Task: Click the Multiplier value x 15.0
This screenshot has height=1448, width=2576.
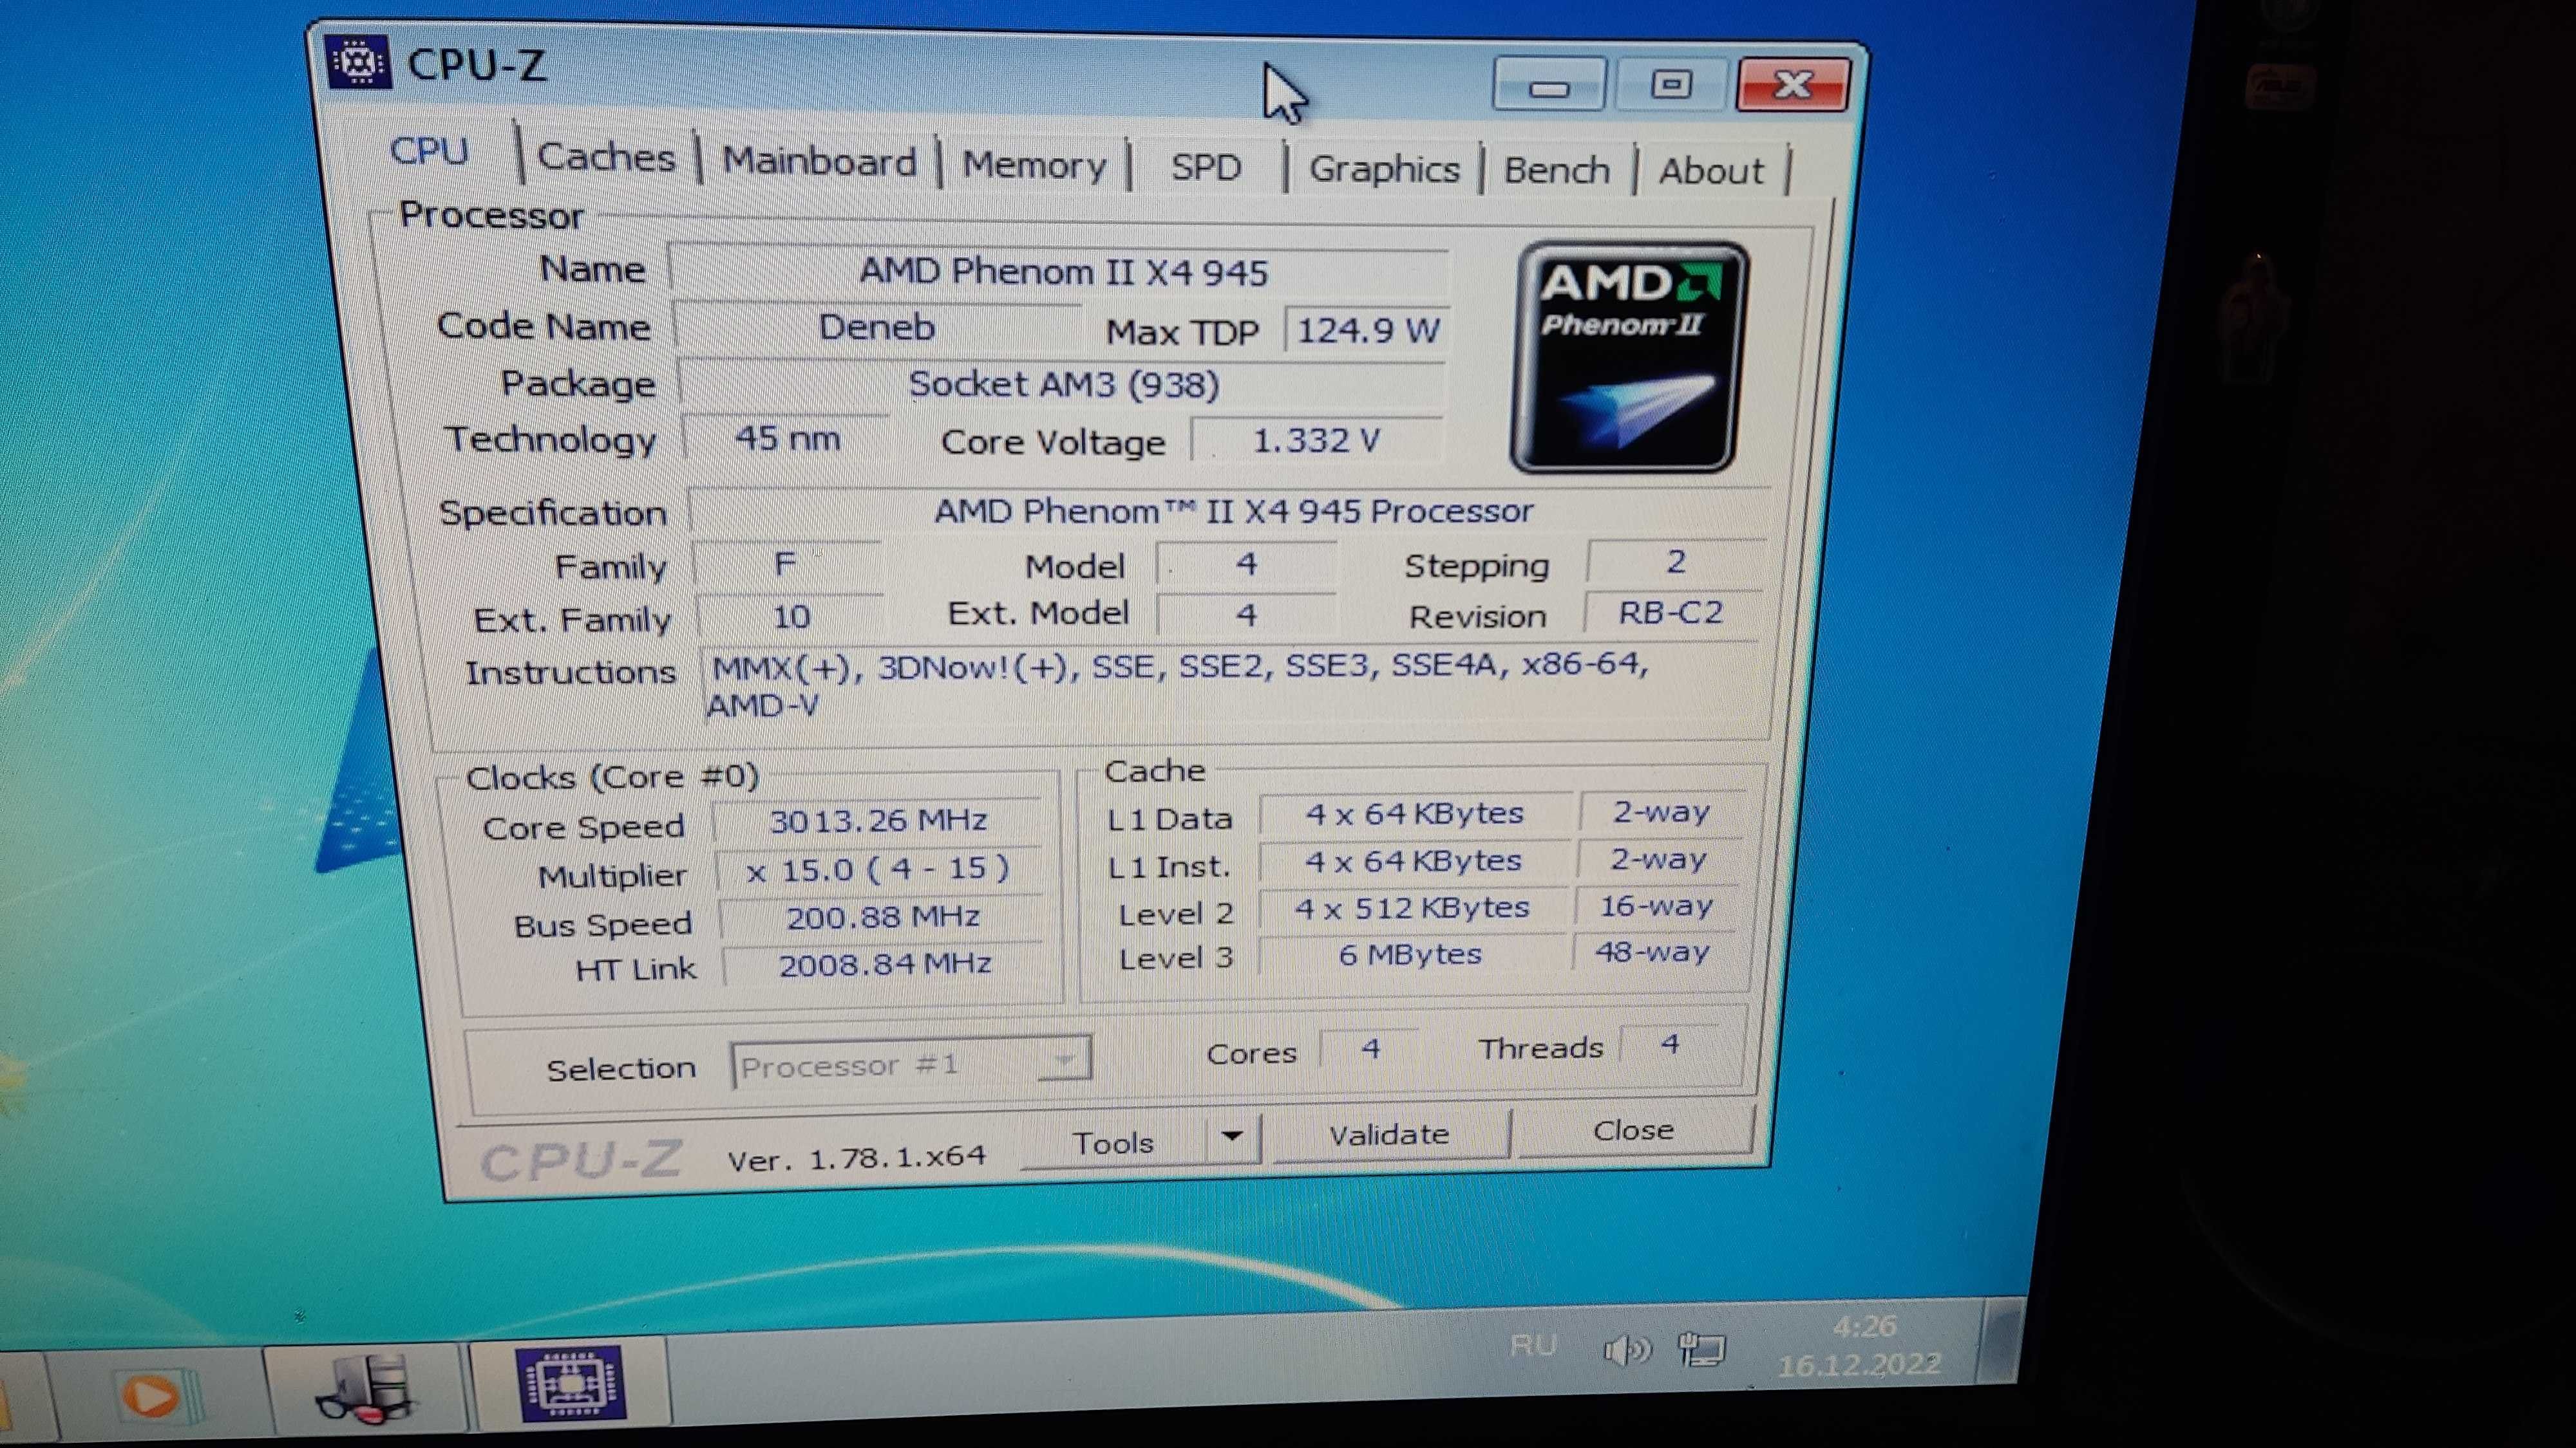Action: pos(879,868)
